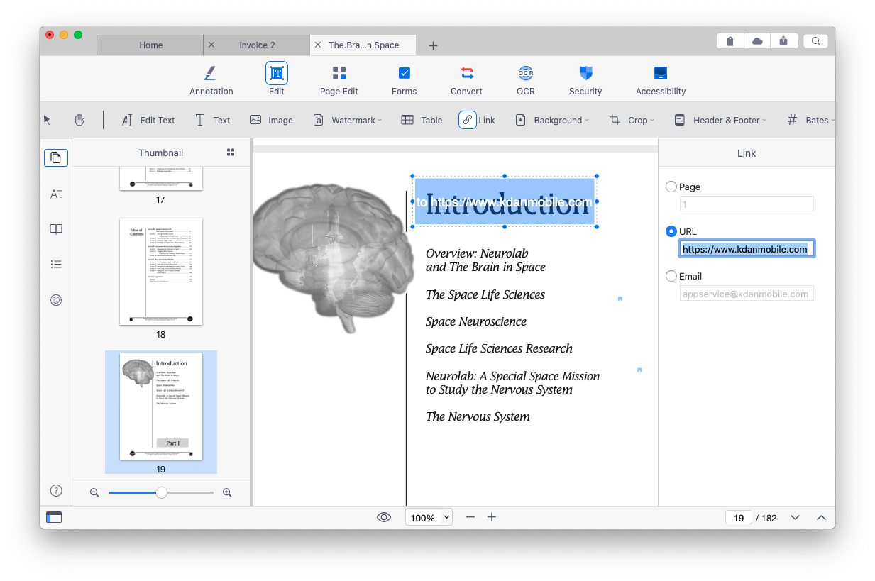This screenshot has height=581, width=875.
Task: Select the Image insert tool
Action: pos(271,120)
